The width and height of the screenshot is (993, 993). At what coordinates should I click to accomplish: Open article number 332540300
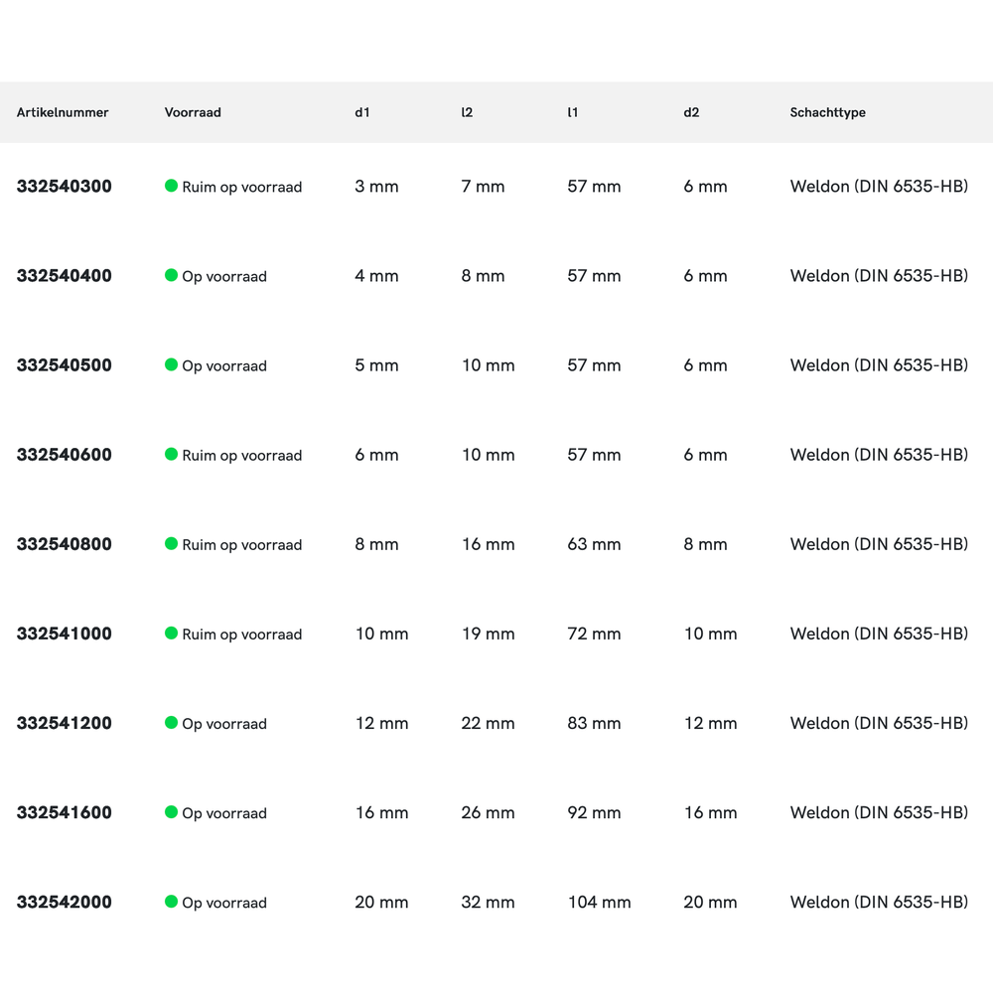(64, 187)
